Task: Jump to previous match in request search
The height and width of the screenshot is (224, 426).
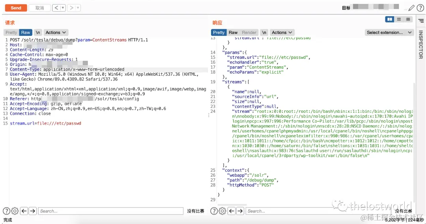Action: tap(24, 211)
